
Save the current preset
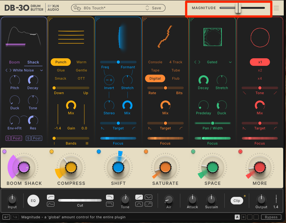(156, 8)
